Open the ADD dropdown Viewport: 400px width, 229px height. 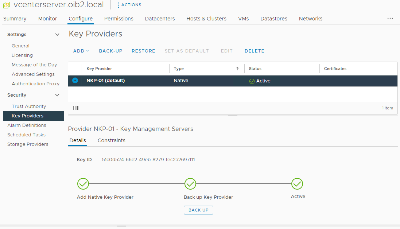[x=81, y=51]
